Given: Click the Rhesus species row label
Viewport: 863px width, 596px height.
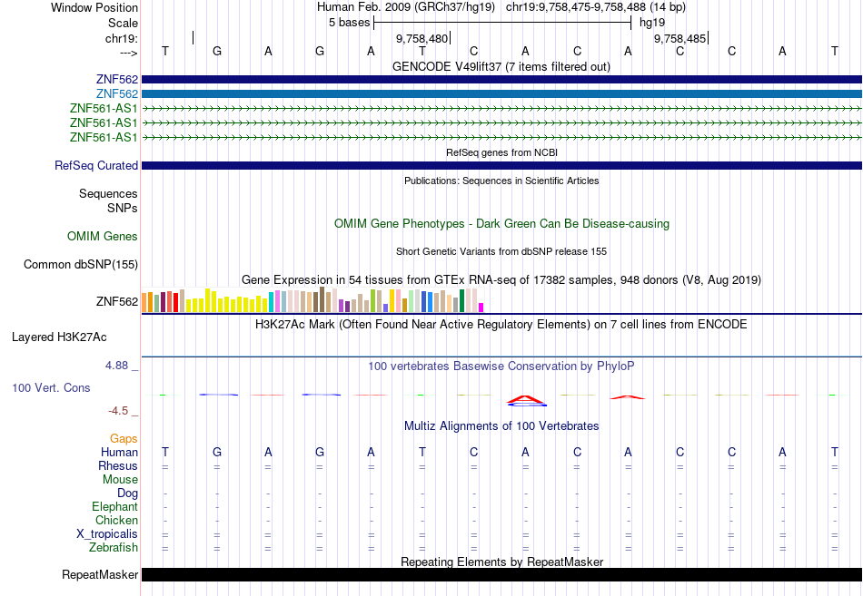Looking at the screenshot, I should 118,465.
